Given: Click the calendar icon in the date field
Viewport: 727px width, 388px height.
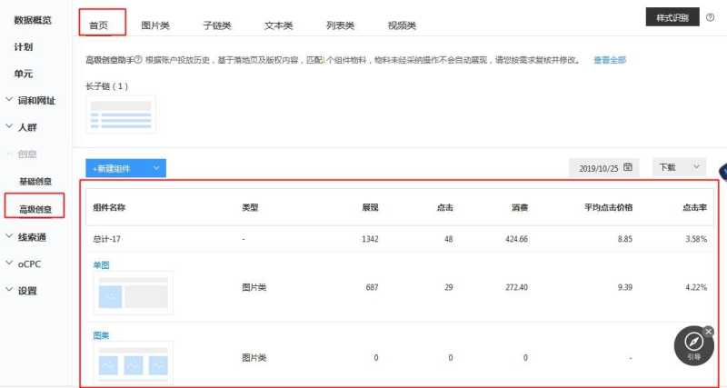Looking at the screenshot, I should [x=628, y=167].
